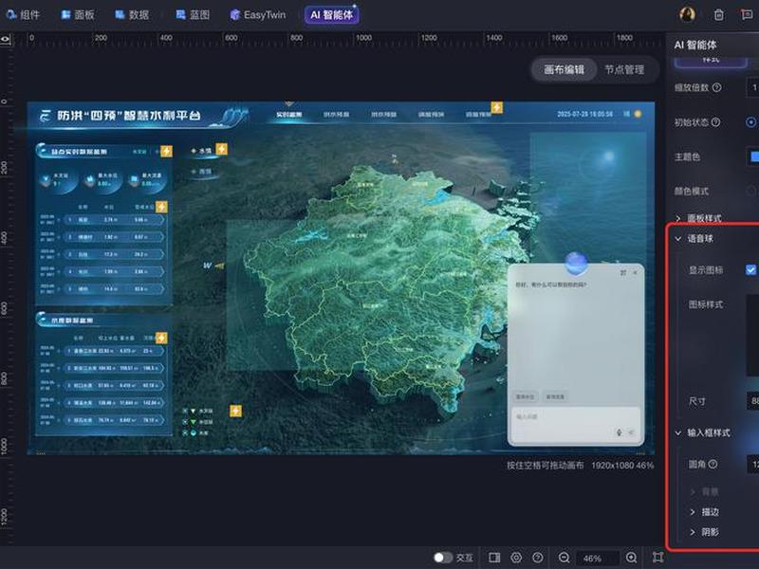This screenshot has width=759, height=569.
Task: Click third dashboard navigation tab
Action: click(383, 115)
